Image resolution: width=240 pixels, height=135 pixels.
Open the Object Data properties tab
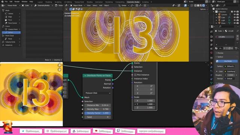[x=211, y=83]
